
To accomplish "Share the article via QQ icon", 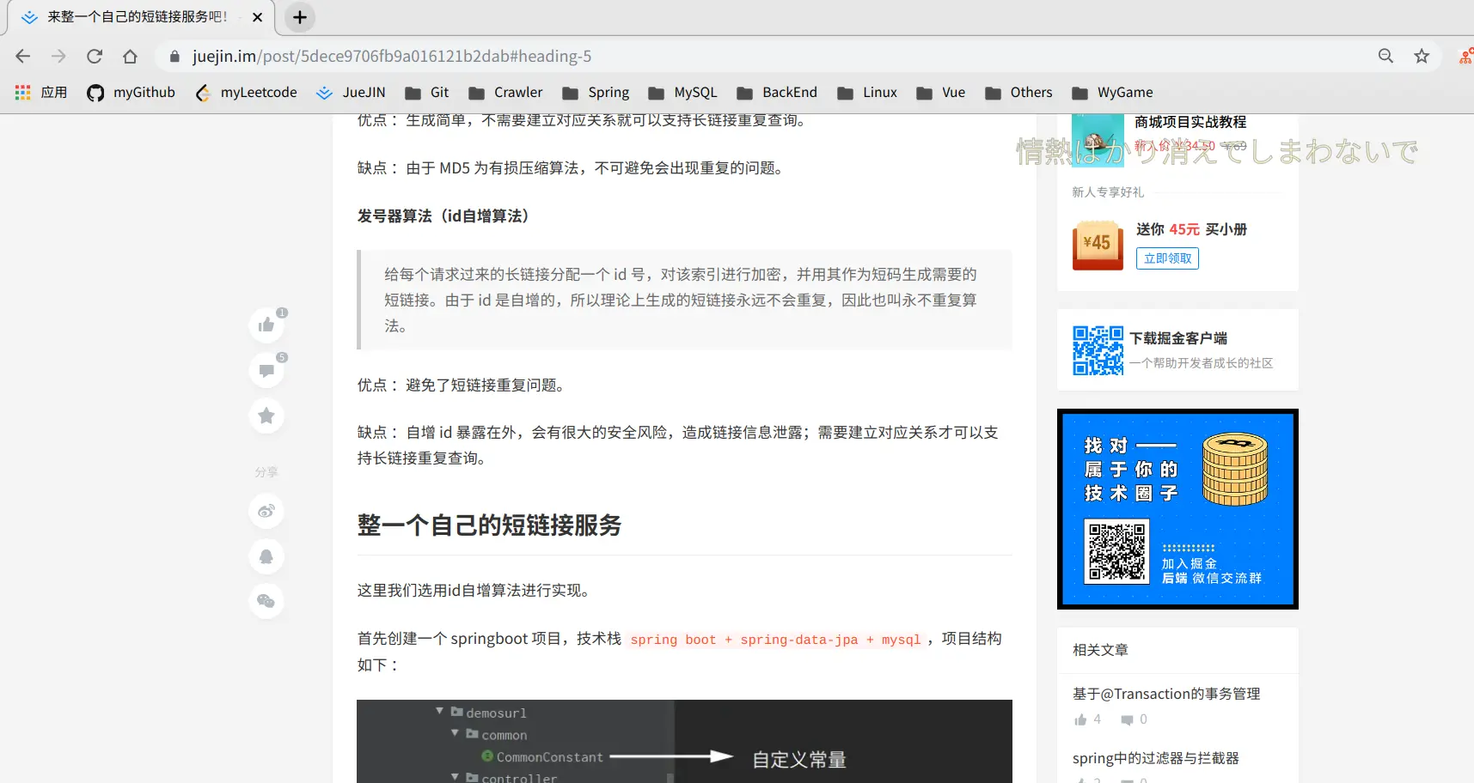I will [x=266, y=556].
